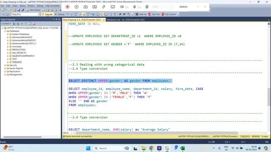The height and width of the screenshot is (152, 271).
Task: Open the recorder quality dropdown
Action: click(163, 7)
